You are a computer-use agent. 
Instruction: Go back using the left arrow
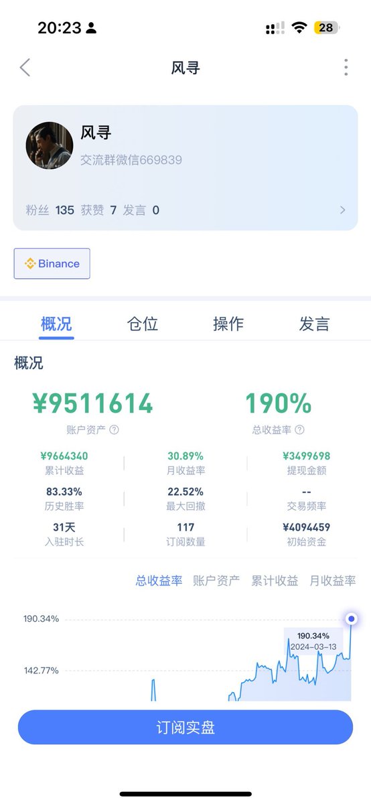[25, 68]
